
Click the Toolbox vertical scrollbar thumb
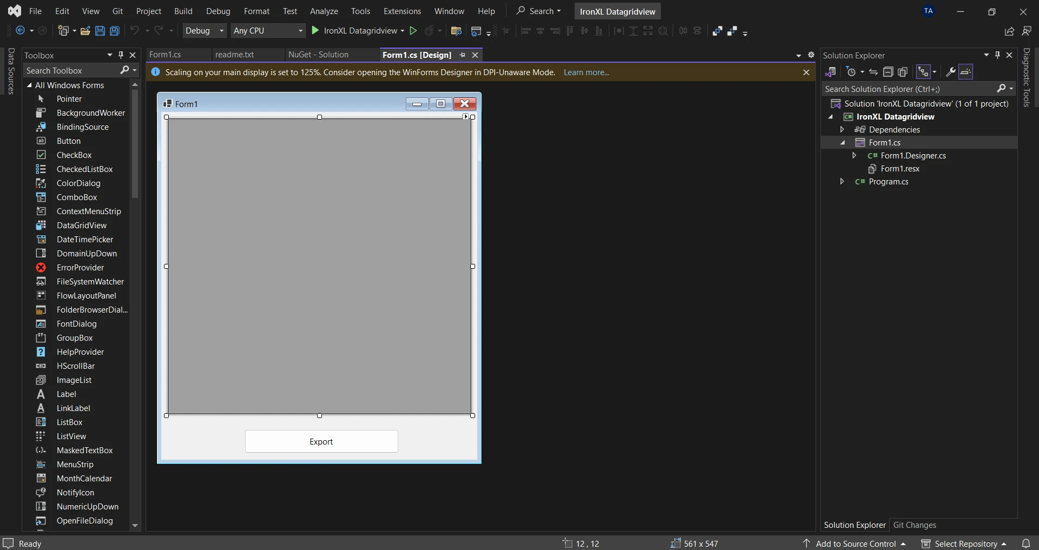(135, 143)
